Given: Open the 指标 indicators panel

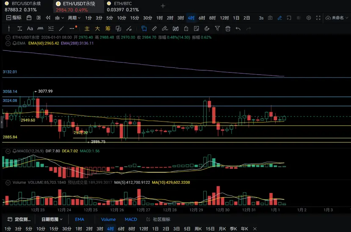Looking at the screenshot, I should click(x=14, y=18).
